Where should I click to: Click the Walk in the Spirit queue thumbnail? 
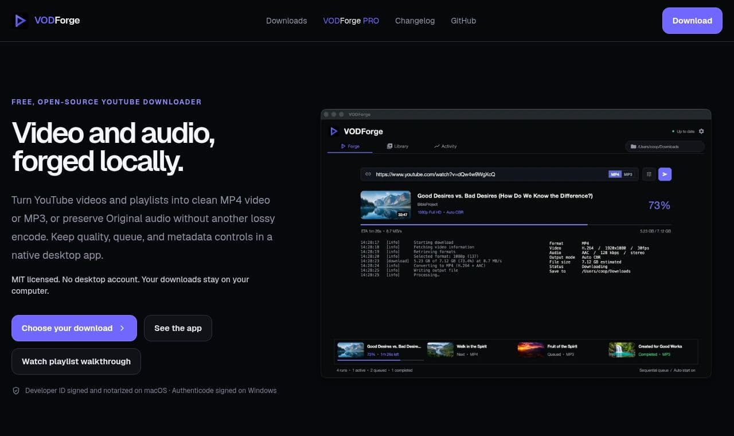point(440,350)
